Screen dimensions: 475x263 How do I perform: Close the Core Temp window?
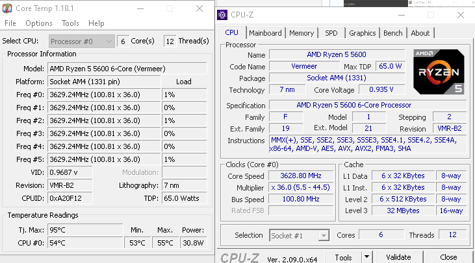[199, 8]
